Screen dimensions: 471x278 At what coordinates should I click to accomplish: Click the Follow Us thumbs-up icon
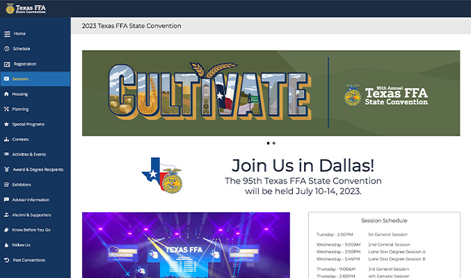tap(6, 245)
